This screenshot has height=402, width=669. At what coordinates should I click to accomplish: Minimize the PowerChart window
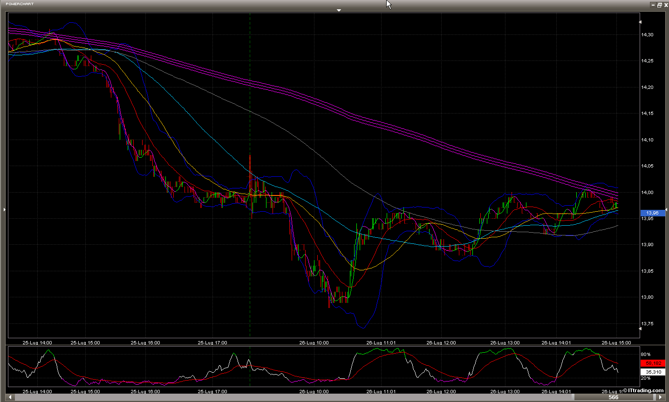(653, 5)
